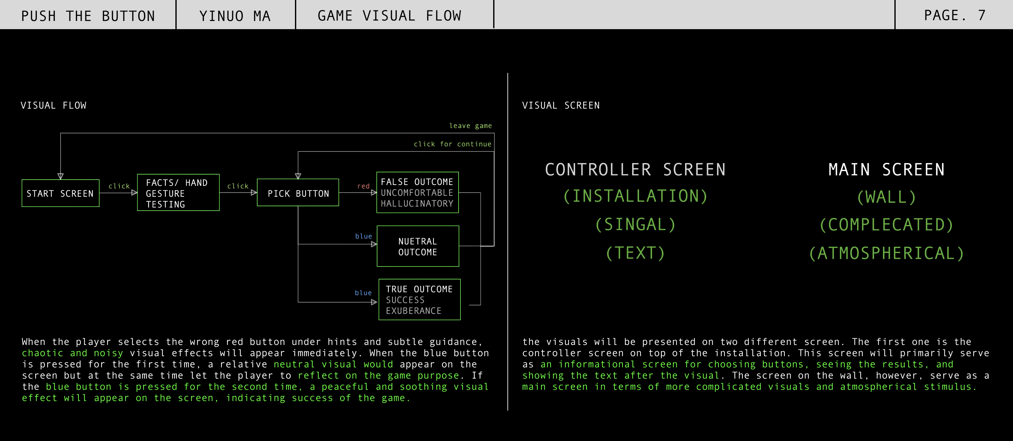
Task: Click the NUETRAL OUTCOME box
Action: (x=418, y=246)
